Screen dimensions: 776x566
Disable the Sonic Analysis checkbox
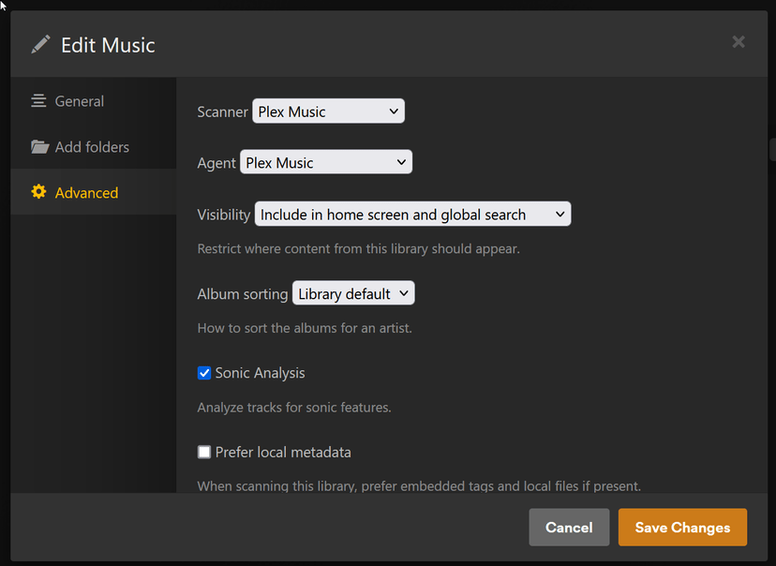pyautogui.click(x=204, y=373)
